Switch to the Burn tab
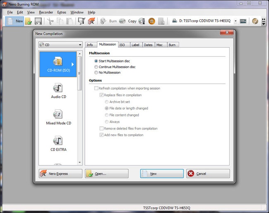Screen dimensions: 269x213 pos(172,45)
